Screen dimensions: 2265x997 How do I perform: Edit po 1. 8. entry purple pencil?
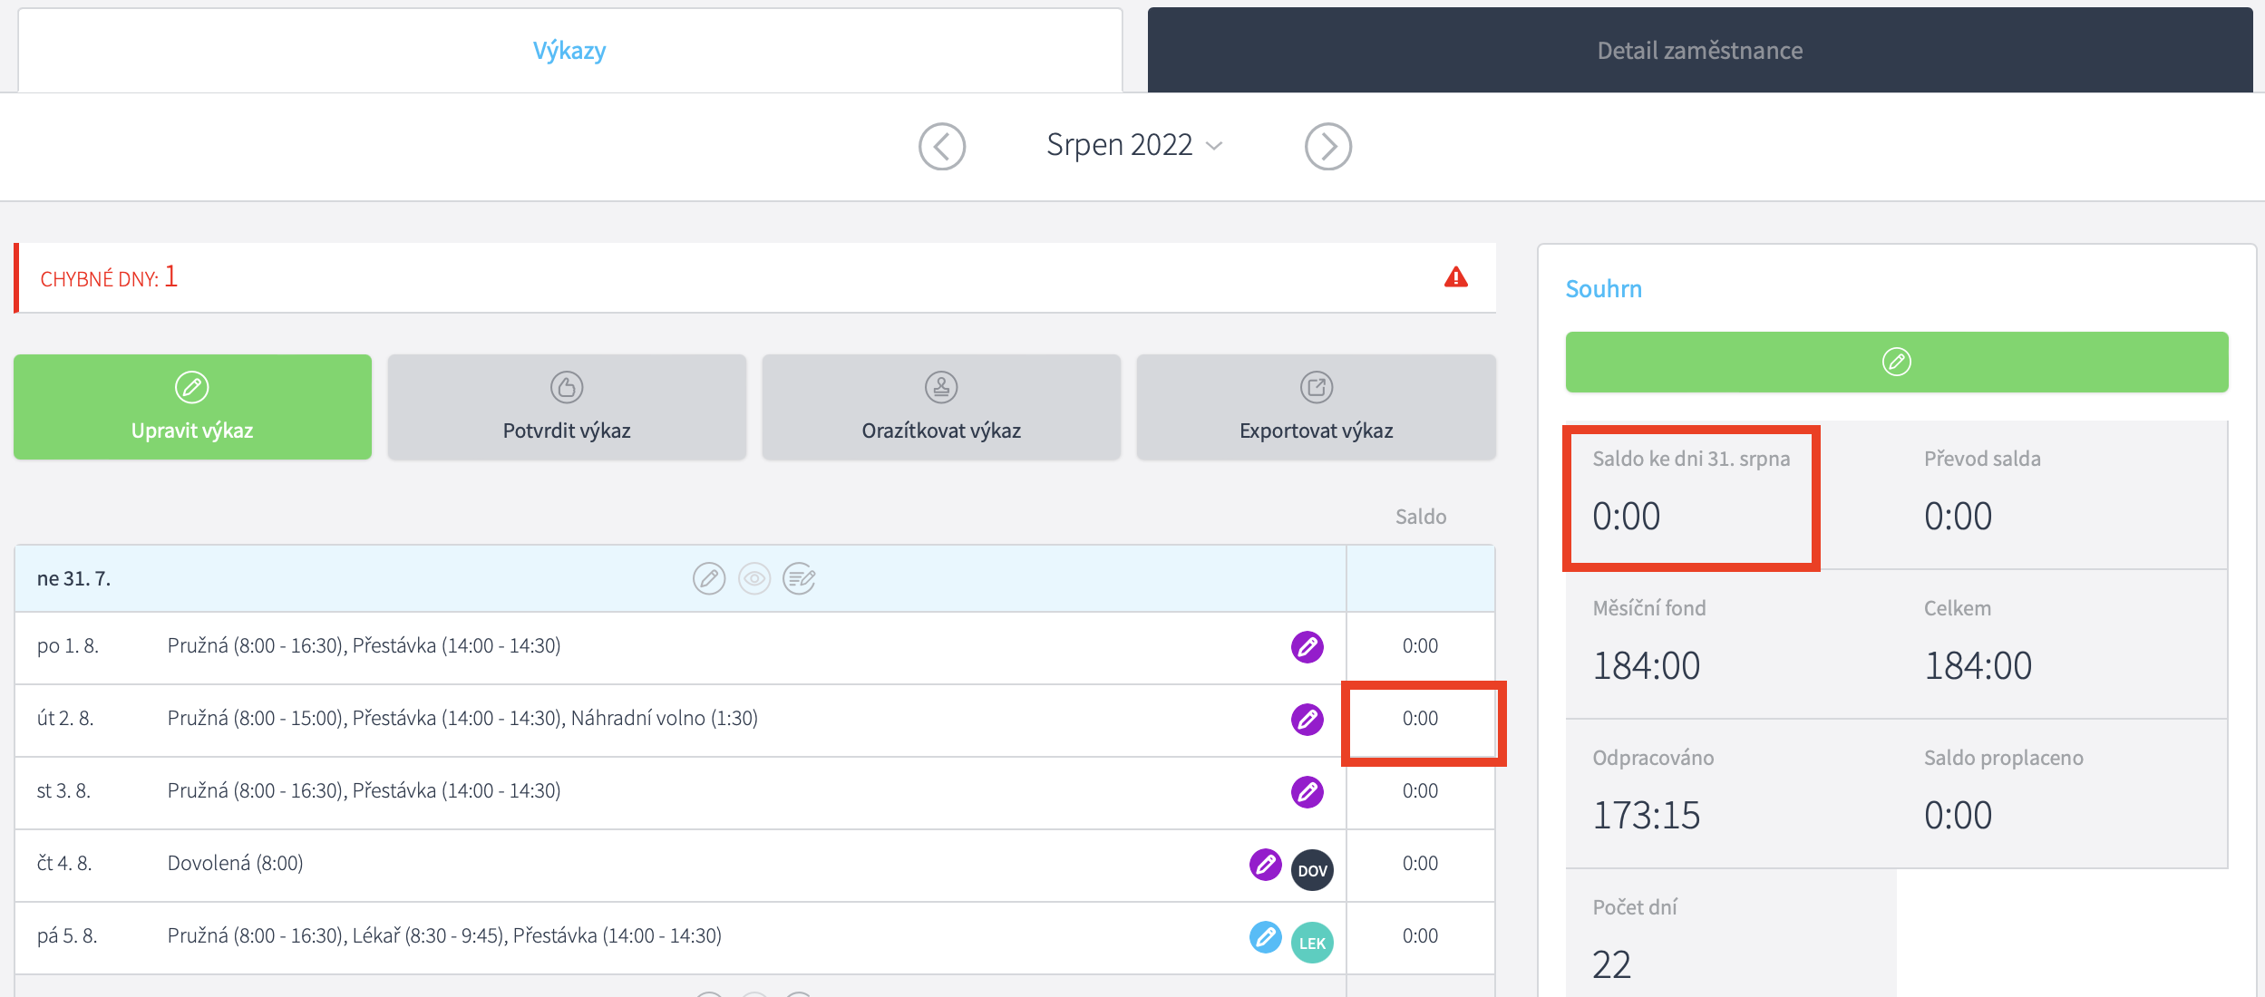(x=1307, y=647)
